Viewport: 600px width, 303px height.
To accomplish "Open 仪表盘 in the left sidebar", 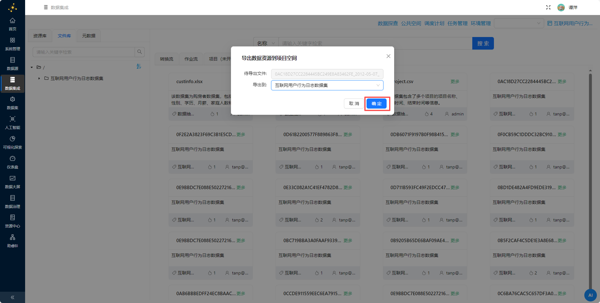I will pos(13,162).
